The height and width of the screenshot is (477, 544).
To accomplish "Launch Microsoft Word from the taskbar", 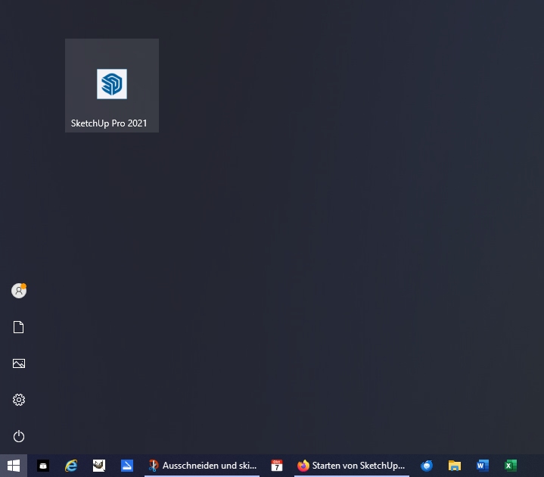I will pyautogui.click(x=483, y=466).
